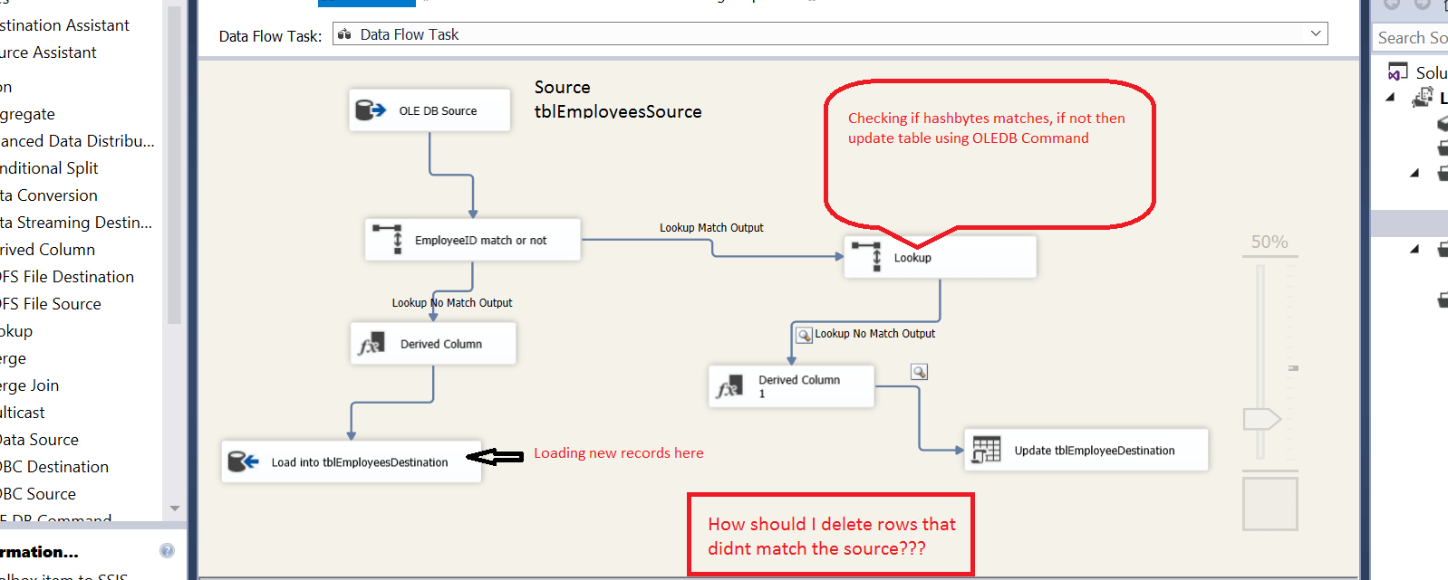1448x580 pixels.
Task: Click the data viewer icon beside Lookup No Match Output
Action: click(x=804, y=335)
